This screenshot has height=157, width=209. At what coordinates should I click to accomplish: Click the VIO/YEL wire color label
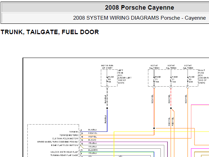tap(92, 137)
